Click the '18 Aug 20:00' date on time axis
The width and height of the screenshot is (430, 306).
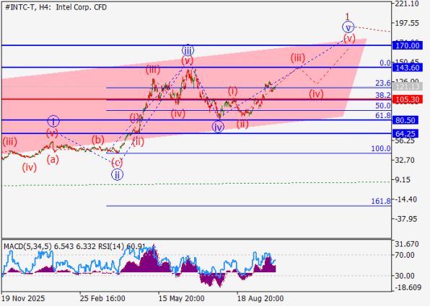pos(260,298)
